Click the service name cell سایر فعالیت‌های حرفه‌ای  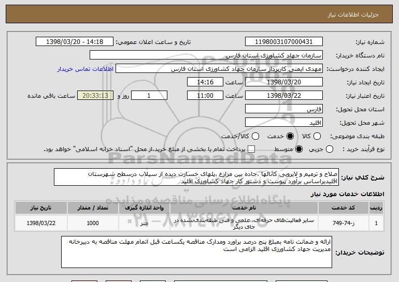point(244,224)
